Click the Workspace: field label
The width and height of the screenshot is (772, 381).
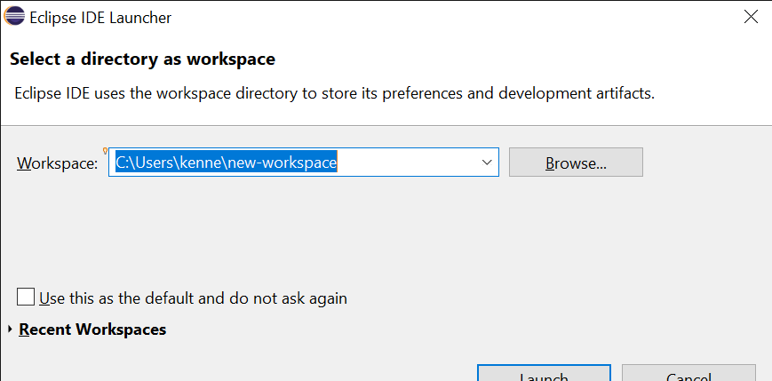point(58,163)
